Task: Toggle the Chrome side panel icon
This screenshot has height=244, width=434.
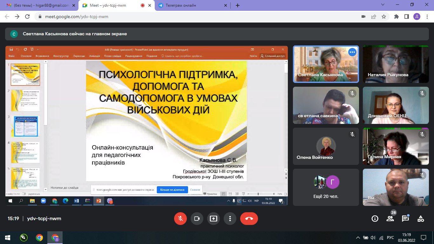Action: (x=406, y=17)
